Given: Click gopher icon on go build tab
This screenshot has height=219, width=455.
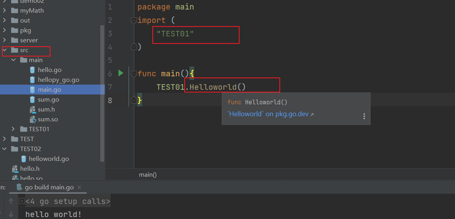Looking at the screenshot, I should pyautogui.click(x=19, y=187).
